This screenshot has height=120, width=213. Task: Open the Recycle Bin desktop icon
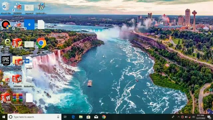click(6, 6)
